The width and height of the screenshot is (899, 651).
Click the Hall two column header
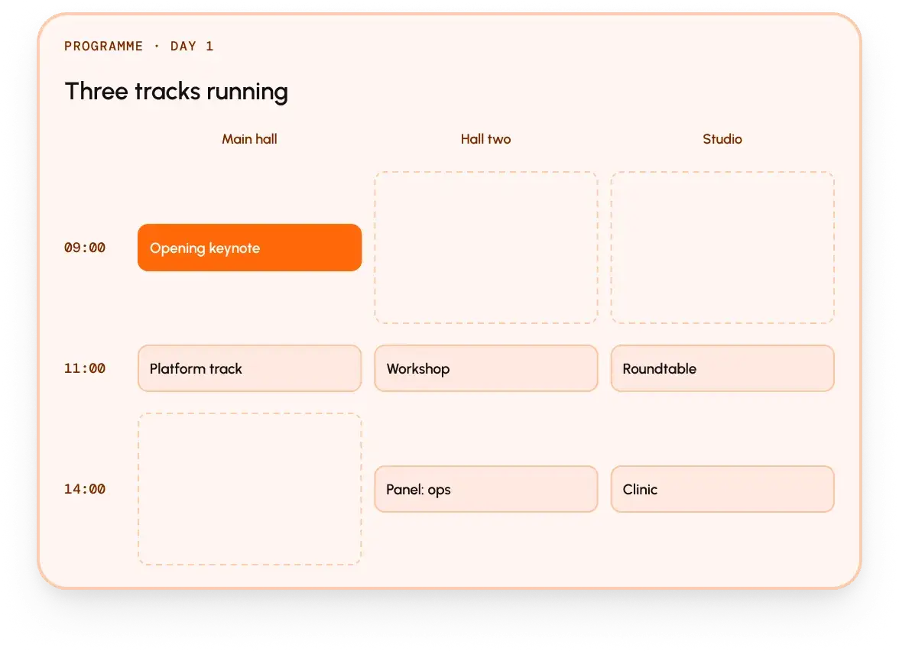[486, 139]
